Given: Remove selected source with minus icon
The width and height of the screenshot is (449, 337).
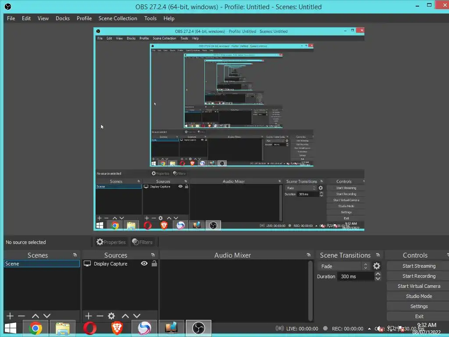Looking at the screenshot, I should point(100,316).
